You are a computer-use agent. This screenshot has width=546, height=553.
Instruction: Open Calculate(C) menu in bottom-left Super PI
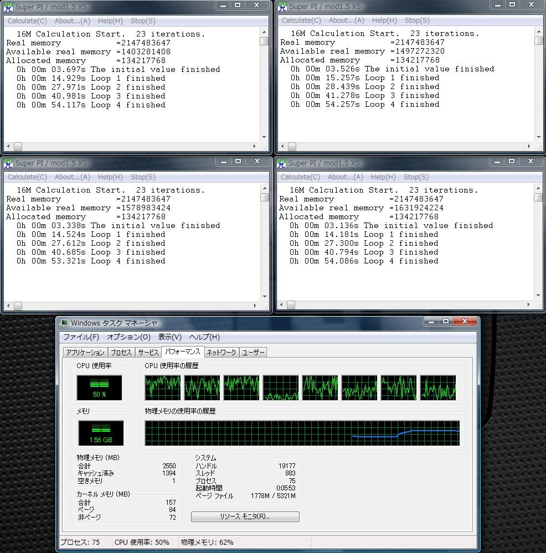tap(27, 177)
